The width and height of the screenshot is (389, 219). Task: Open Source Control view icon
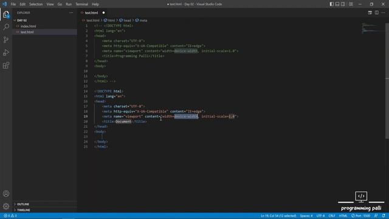(x=6, y=40)
